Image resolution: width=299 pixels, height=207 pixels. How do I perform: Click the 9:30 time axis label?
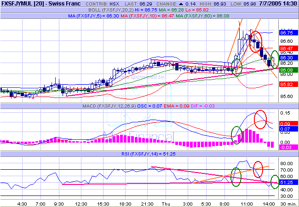(59, 204)
